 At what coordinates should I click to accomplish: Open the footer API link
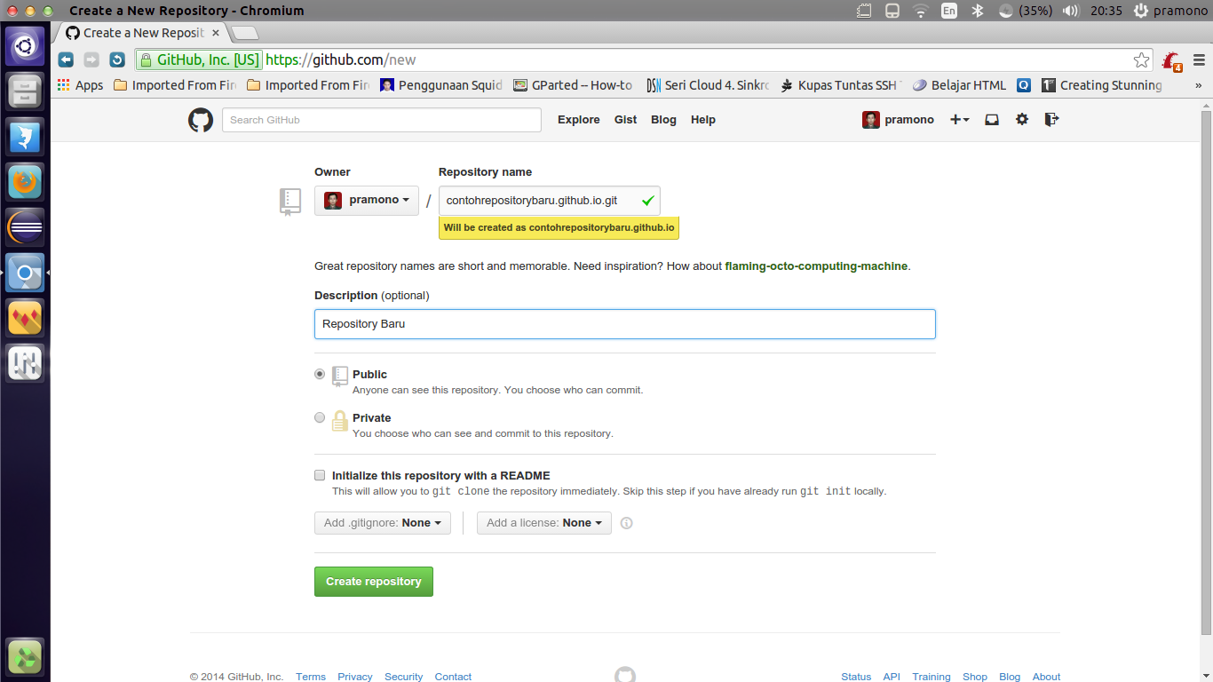pos(892,677)
